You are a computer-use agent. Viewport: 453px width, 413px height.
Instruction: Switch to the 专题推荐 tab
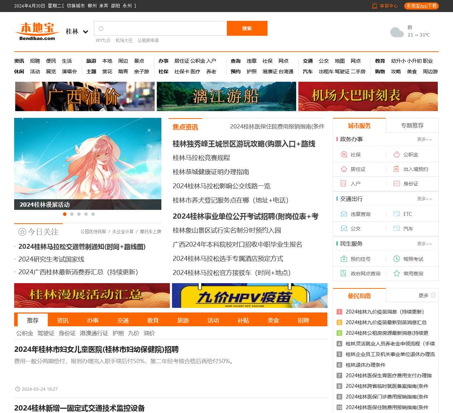[412, 126]
